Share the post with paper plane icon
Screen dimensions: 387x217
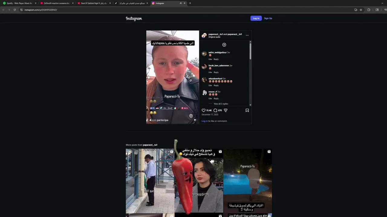point(226,110)
